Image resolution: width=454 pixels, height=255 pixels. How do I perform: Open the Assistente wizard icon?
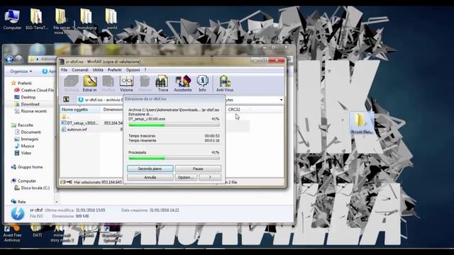183,84
